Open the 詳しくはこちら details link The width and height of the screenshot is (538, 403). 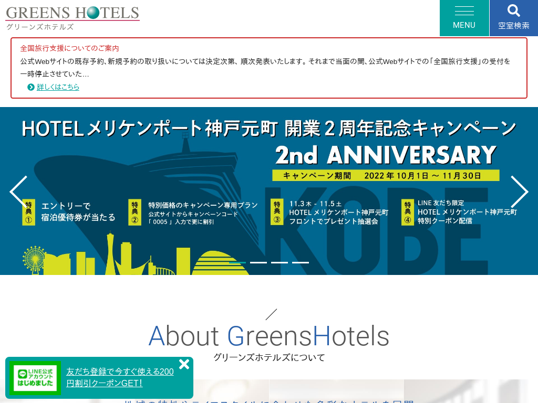pyautogui.click(x=58, y=87)
